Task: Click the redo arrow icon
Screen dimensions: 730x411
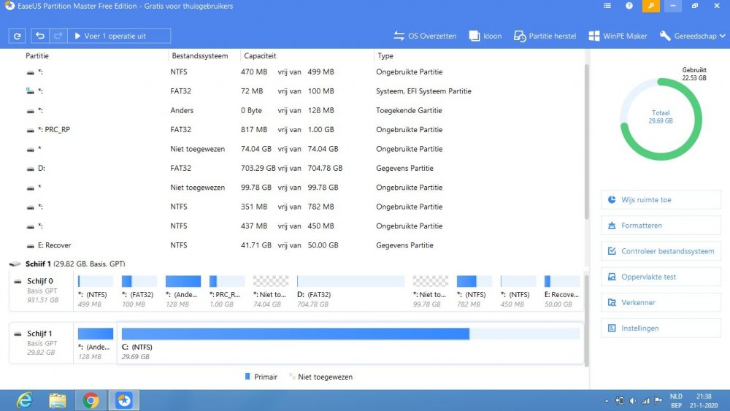Action: [58, 36]
